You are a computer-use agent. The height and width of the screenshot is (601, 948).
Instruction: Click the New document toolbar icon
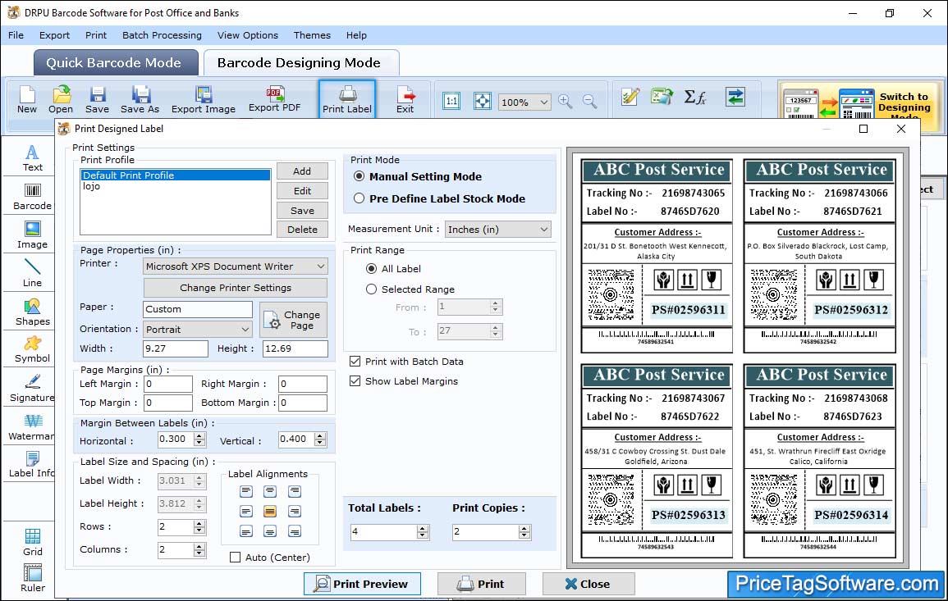(x=27, y=100)
